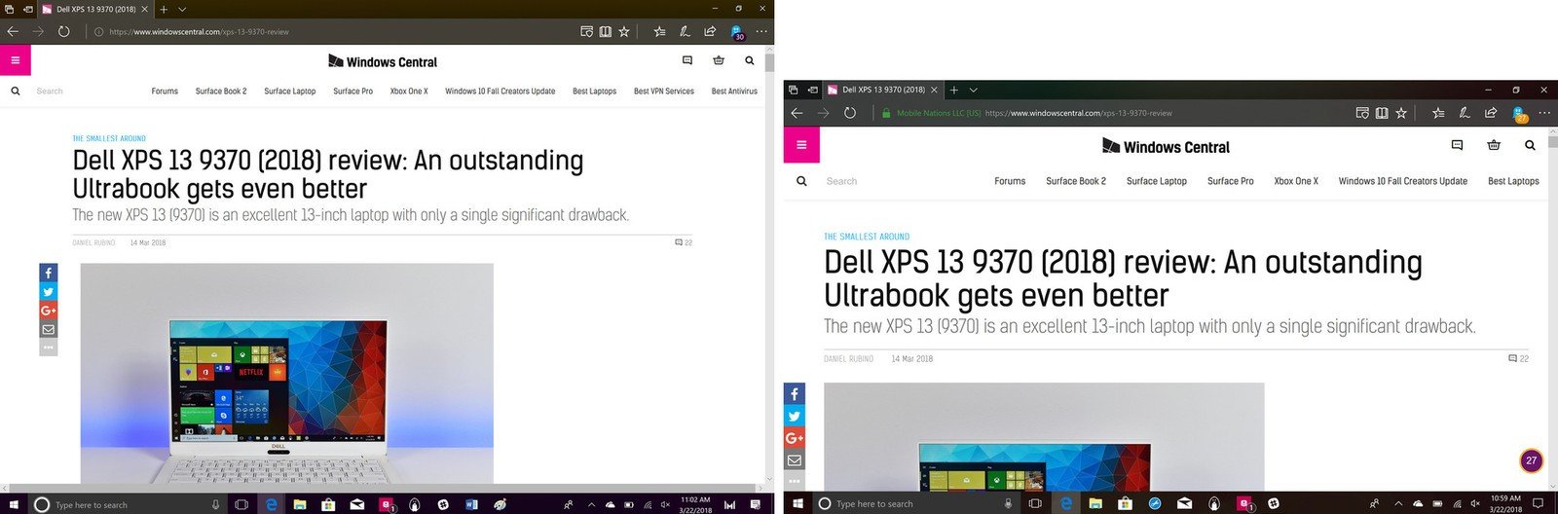Open Surface Book 2 link in left window
Viewport: 1558px width, 514px height.
tap(221, 91)
